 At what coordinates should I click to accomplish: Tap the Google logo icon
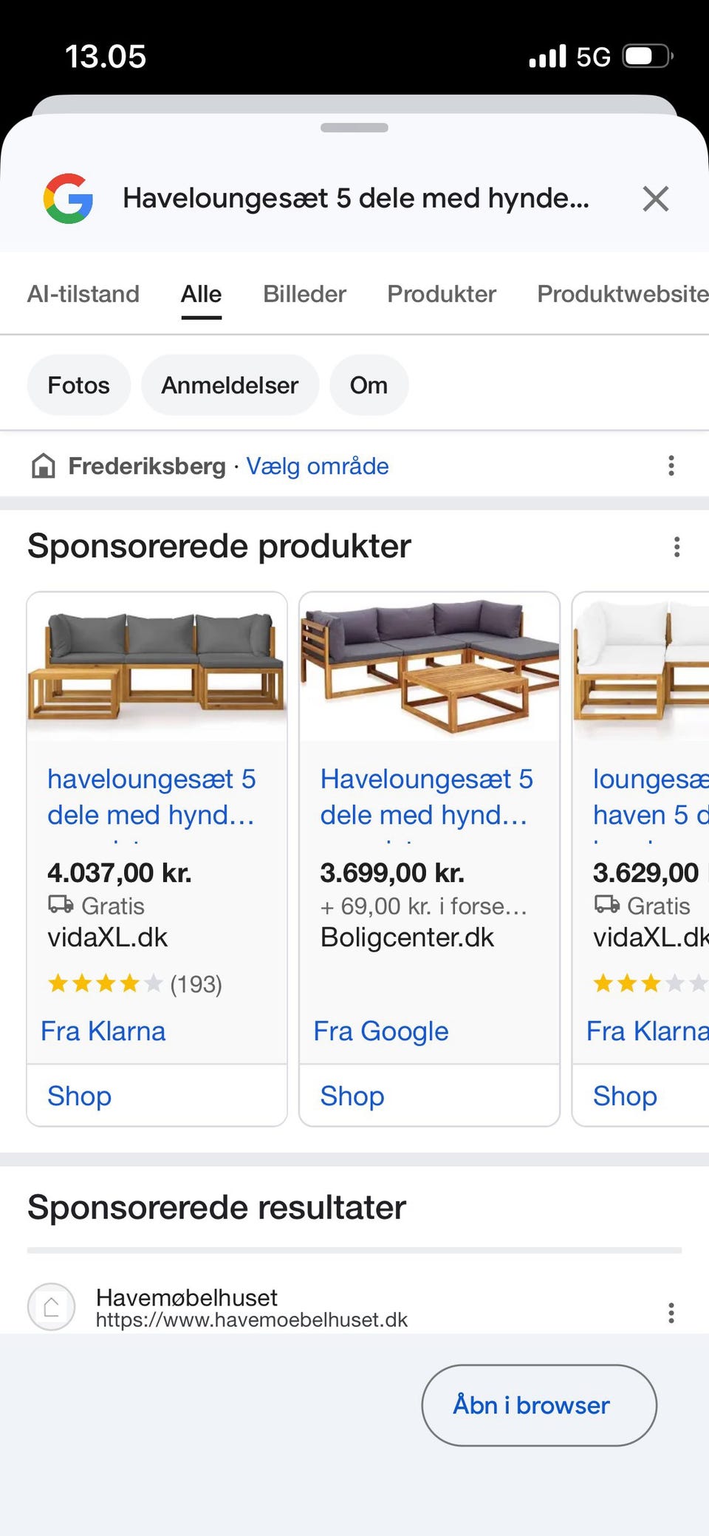point(68,199)
